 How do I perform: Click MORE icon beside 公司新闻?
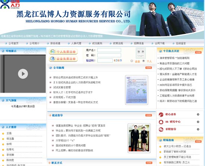tap(148, 68)
